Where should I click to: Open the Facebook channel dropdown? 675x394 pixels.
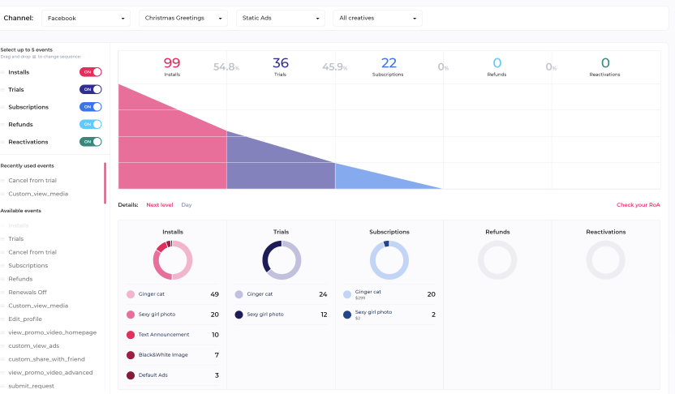85,18
